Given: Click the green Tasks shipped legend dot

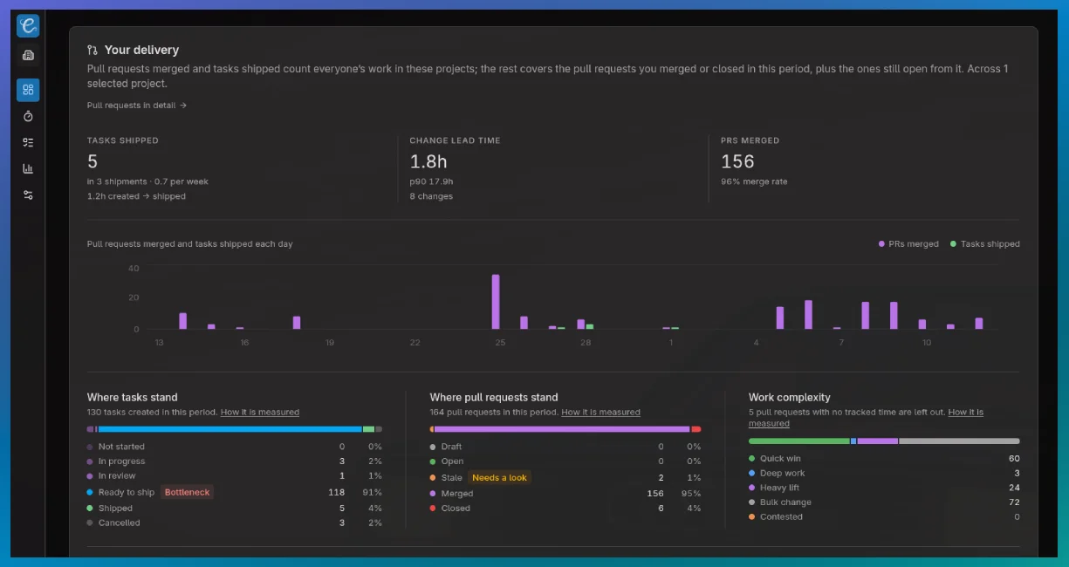Looking at the screenshot, I should [953, 244].
